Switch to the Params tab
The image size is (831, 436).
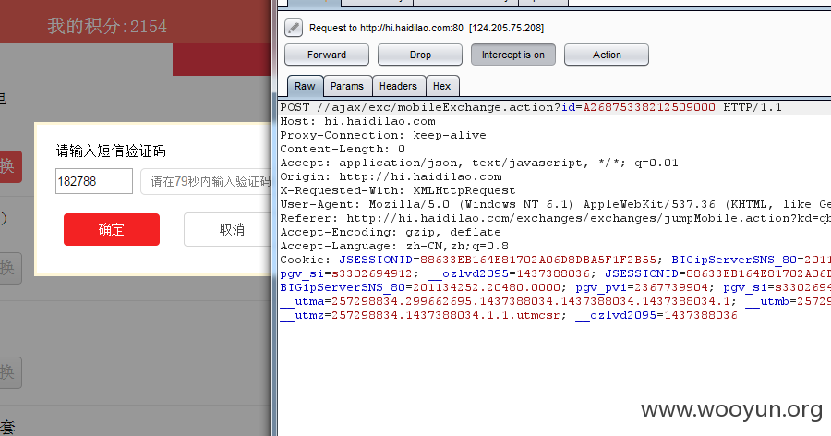(x=347, y=86)
